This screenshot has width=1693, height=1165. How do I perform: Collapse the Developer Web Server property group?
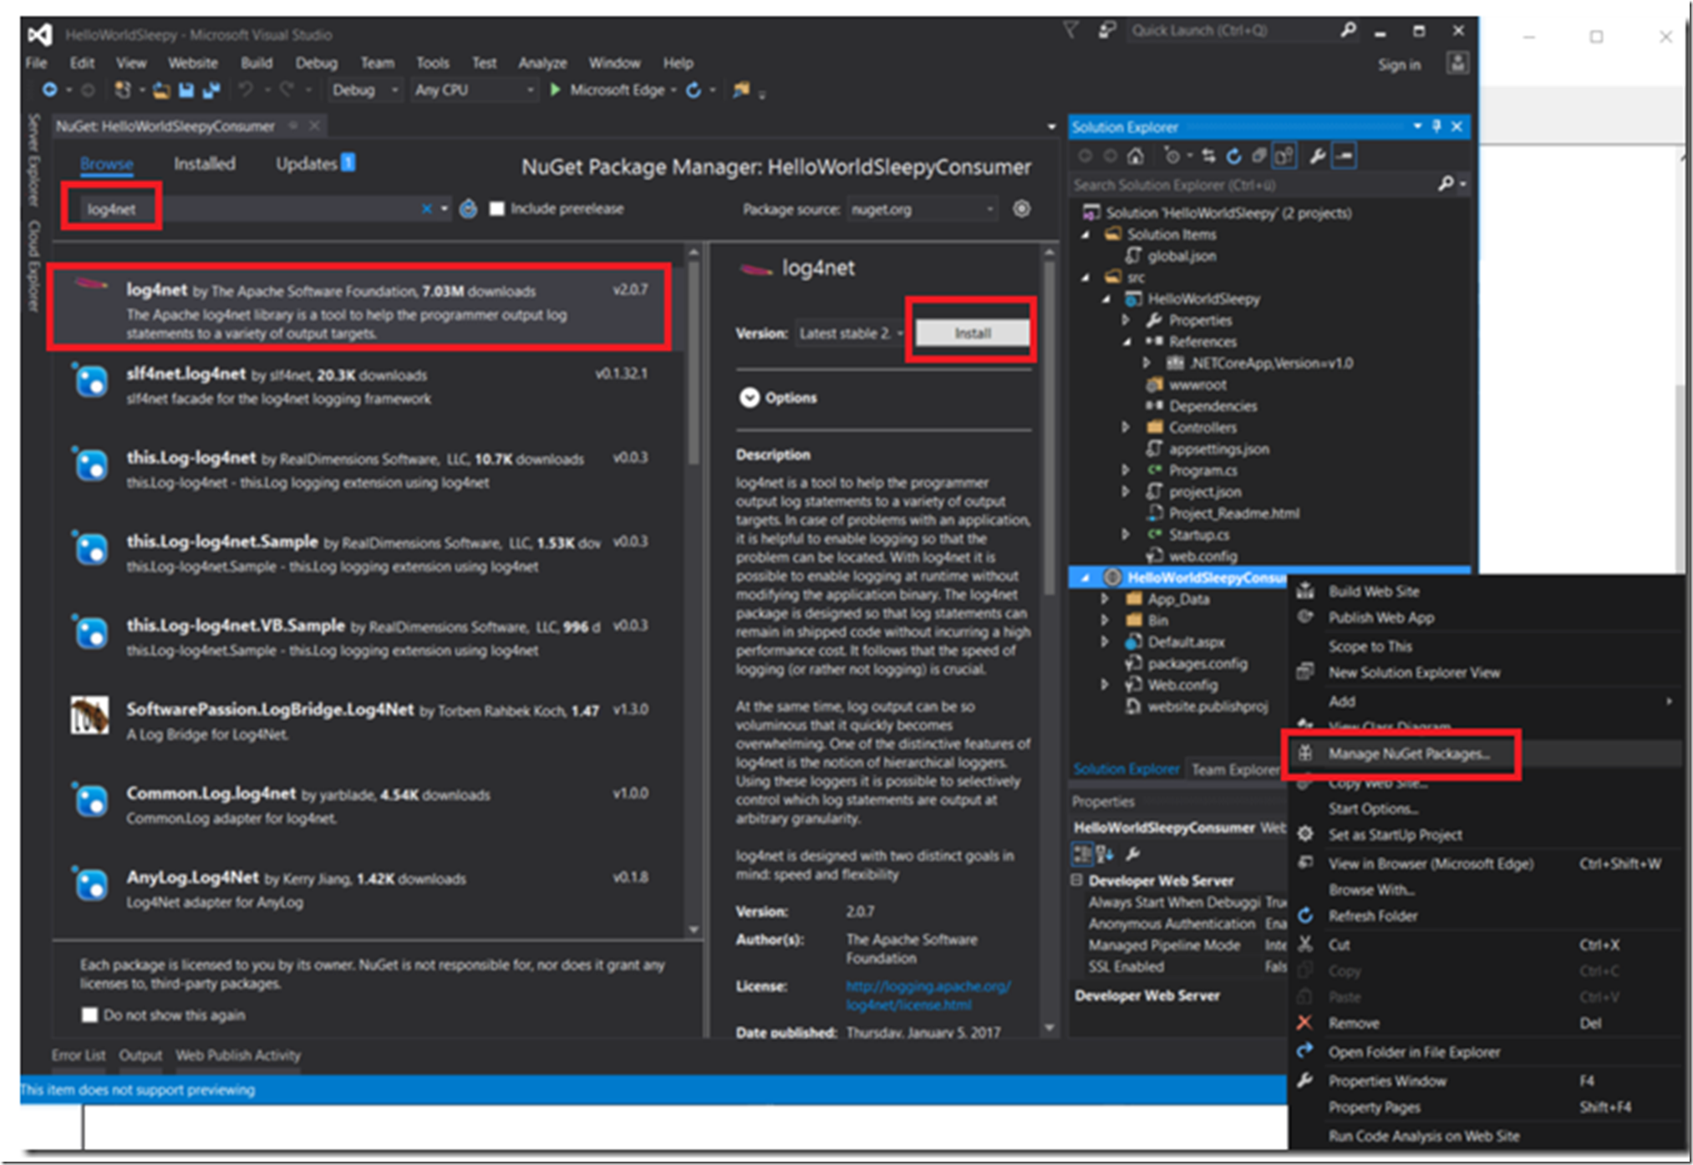coord(1077,880)
